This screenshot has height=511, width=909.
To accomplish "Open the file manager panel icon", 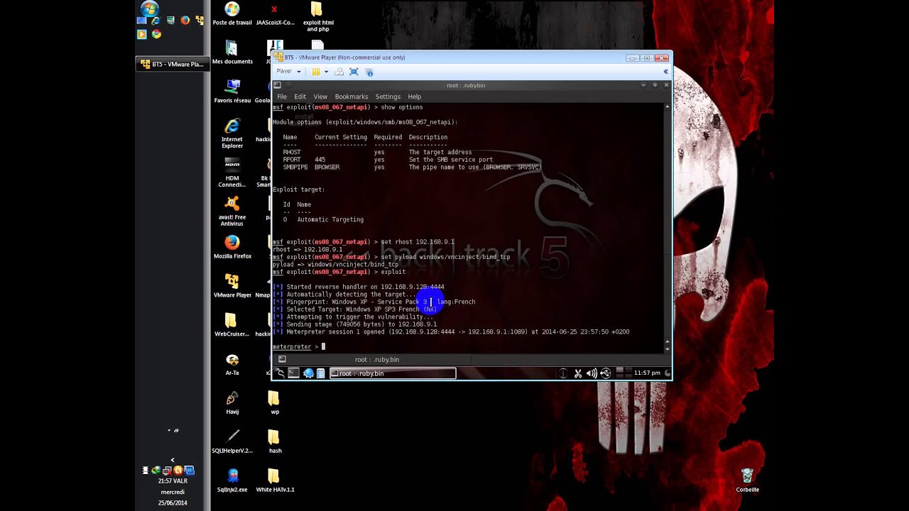I will [x=321, y=373].
